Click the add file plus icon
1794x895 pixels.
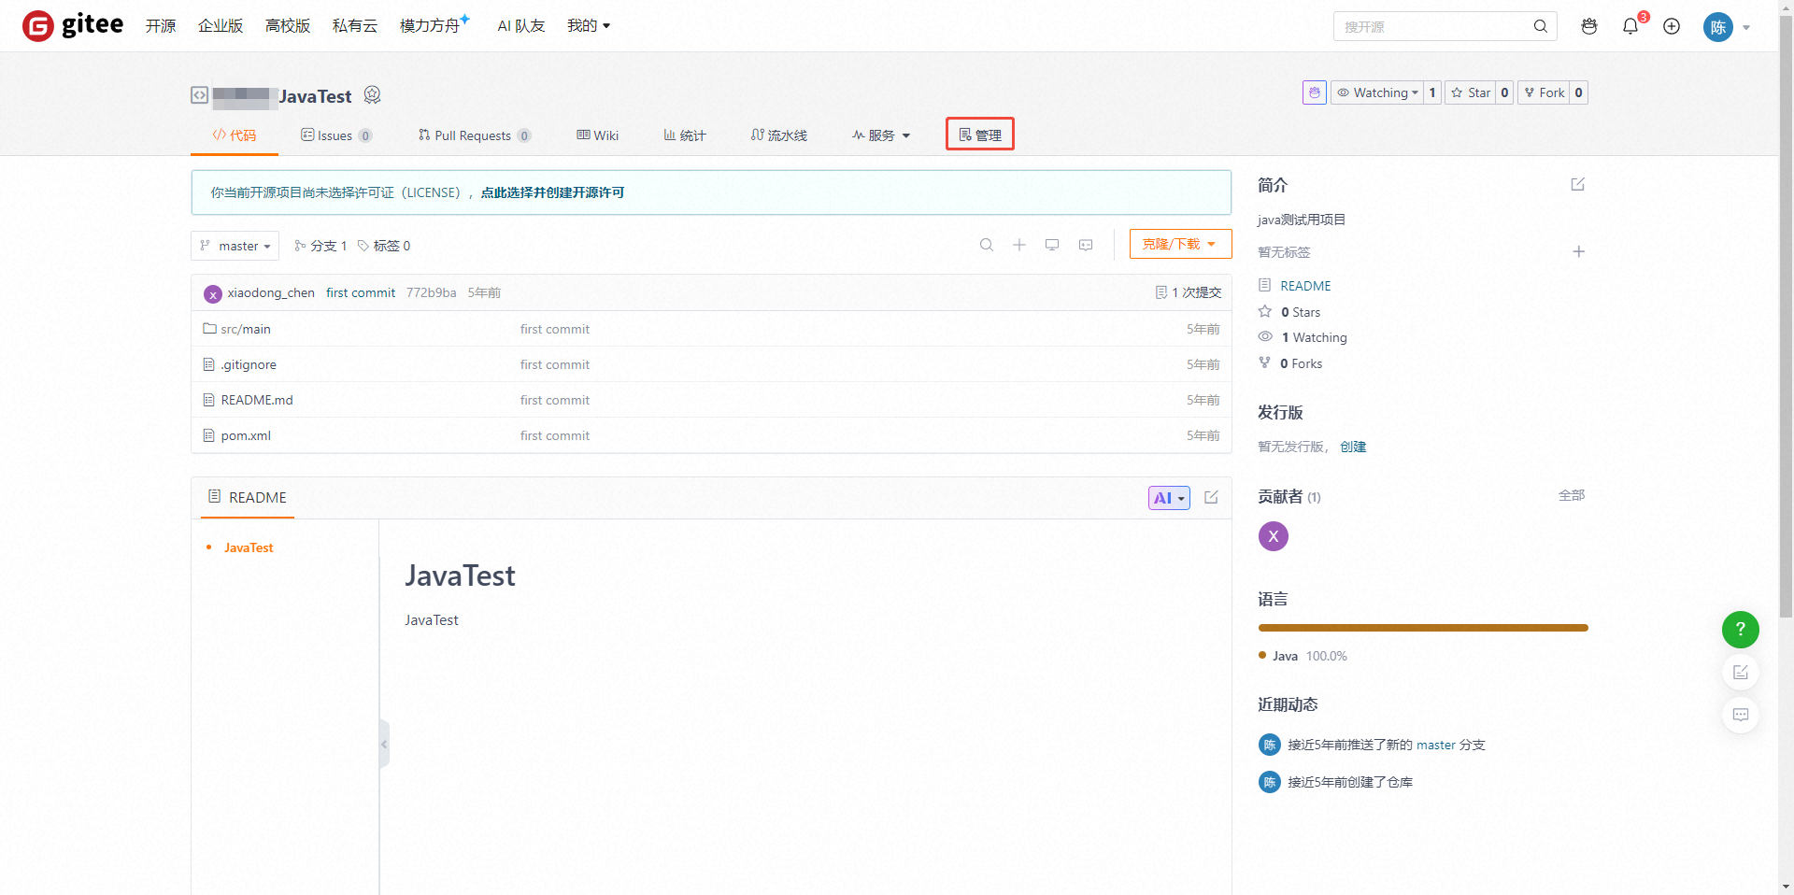(1019, 245)
